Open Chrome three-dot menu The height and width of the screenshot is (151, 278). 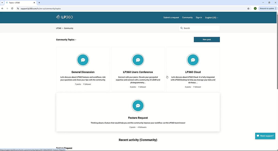276,8
